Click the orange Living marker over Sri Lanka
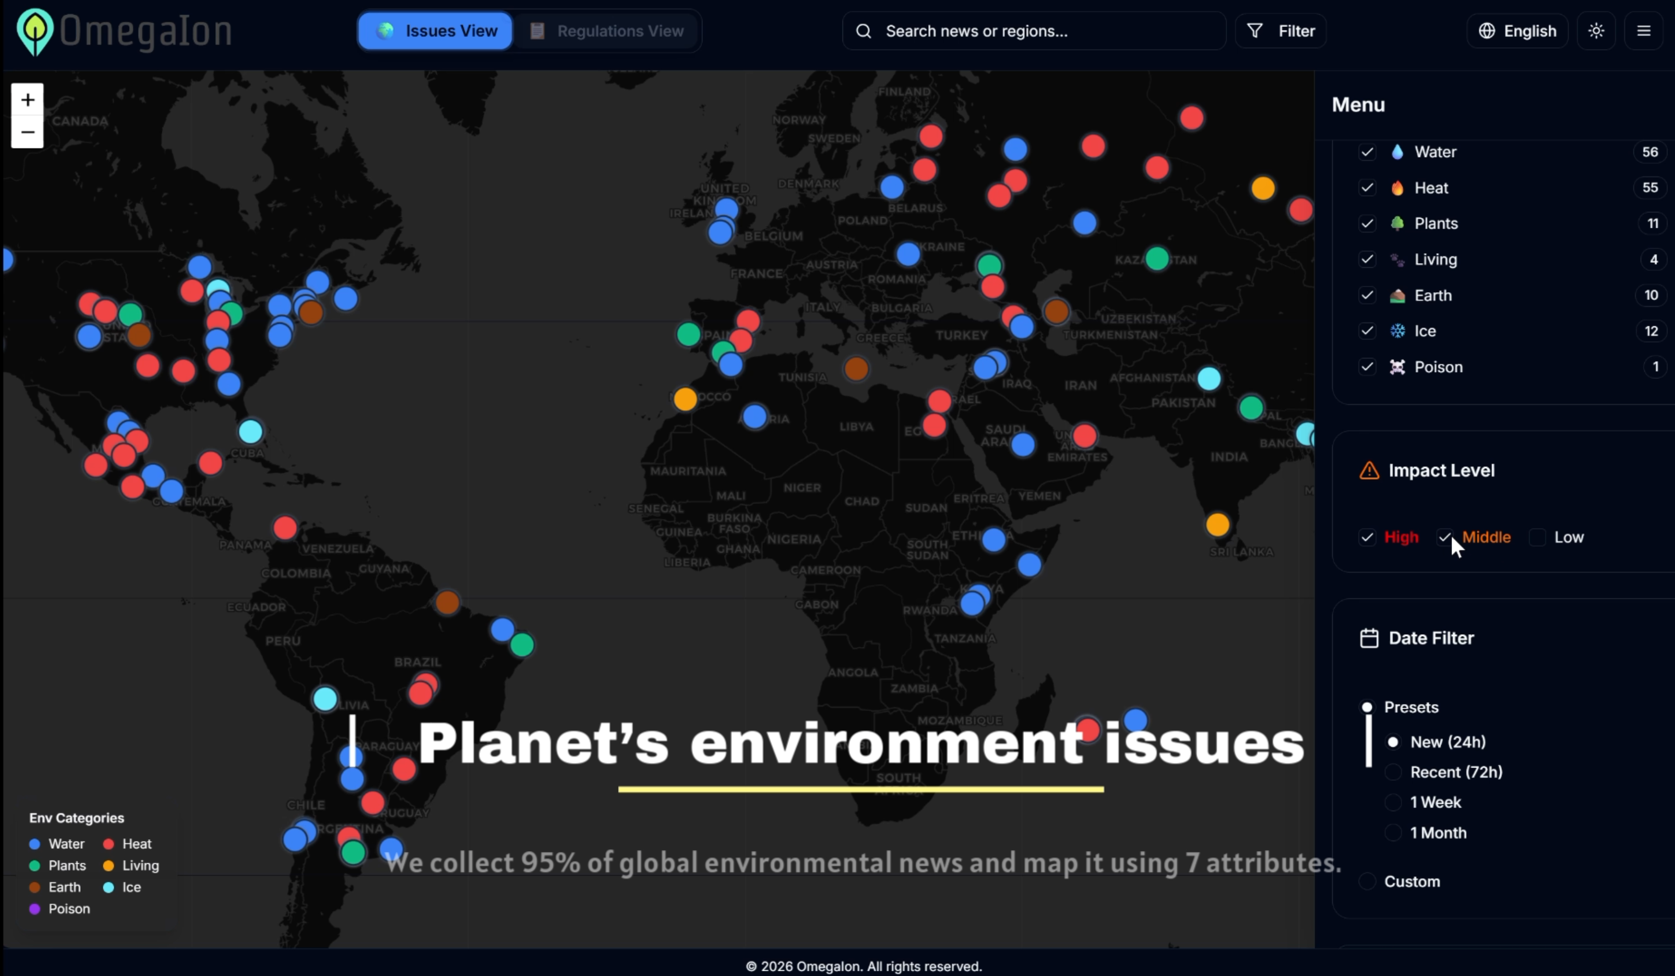The width and height of the screenshot is (1675, 976). [x=1217, y=525]
